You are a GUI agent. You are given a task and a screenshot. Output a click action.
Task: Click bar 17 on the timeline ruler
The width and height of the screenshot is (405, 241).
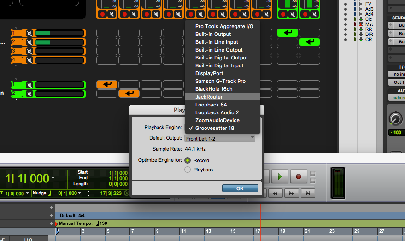(258, 231)
